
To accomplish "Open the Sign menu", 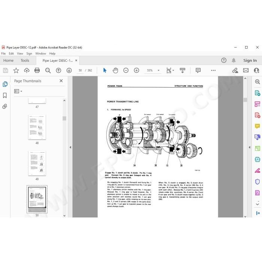I will pos(29,54).
